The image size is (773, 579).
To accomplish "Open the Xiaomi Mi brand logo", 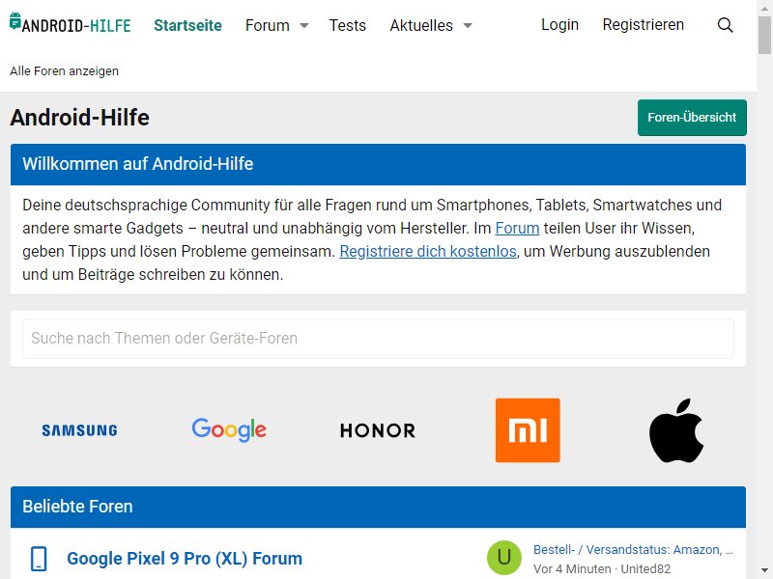I will (x=528, y=430).
